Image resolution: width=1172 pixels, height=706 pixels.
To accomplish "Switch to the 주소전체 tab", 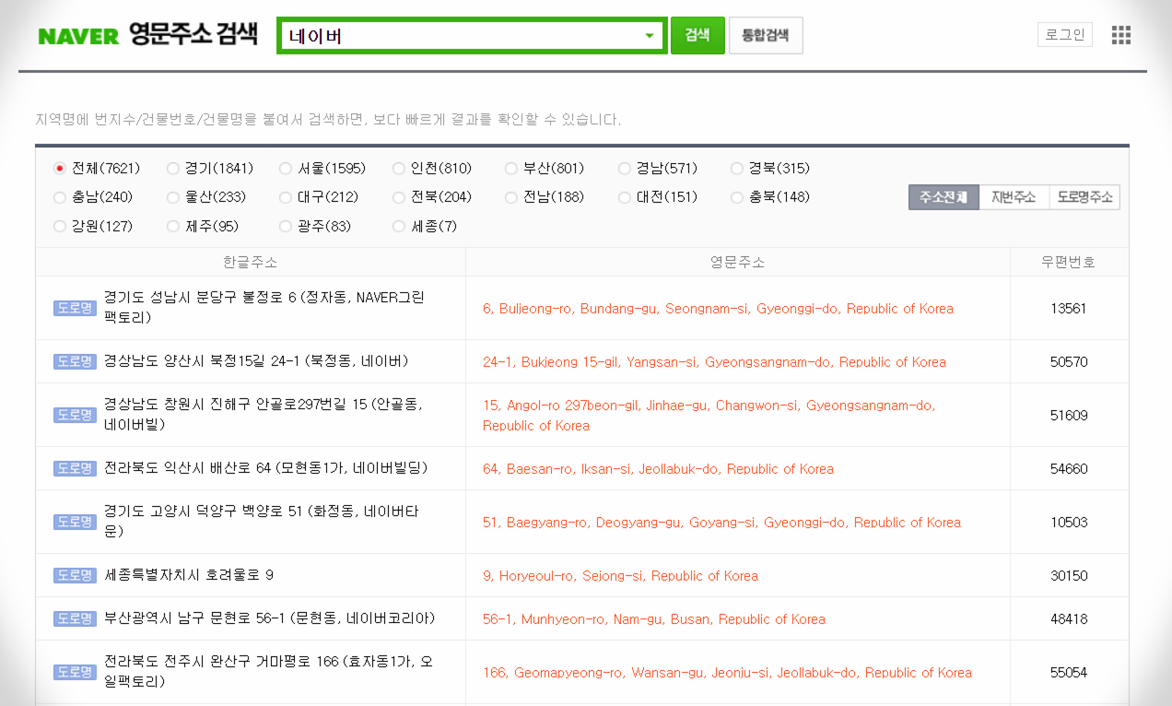I will 943,197.
